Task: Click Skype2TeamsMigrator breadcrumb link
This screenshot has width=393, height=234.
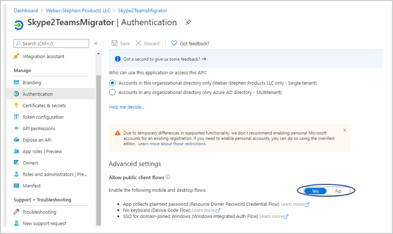Action: (x=143, y=10)
